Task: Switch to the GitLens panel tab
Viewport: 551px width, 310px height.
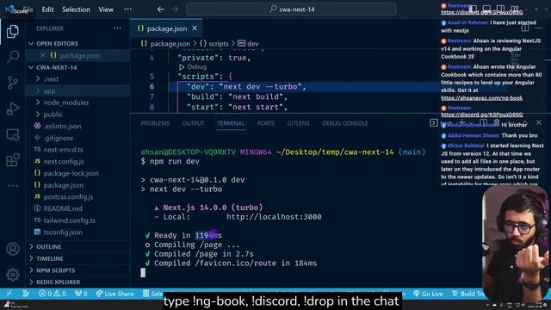Action: (298, 123)
